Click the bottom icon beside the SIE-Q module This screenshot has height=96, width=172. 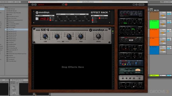113,33
